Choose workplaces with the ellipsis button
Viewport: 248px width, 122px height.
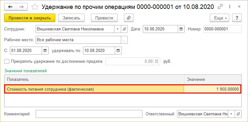click(x=124, y=40)
